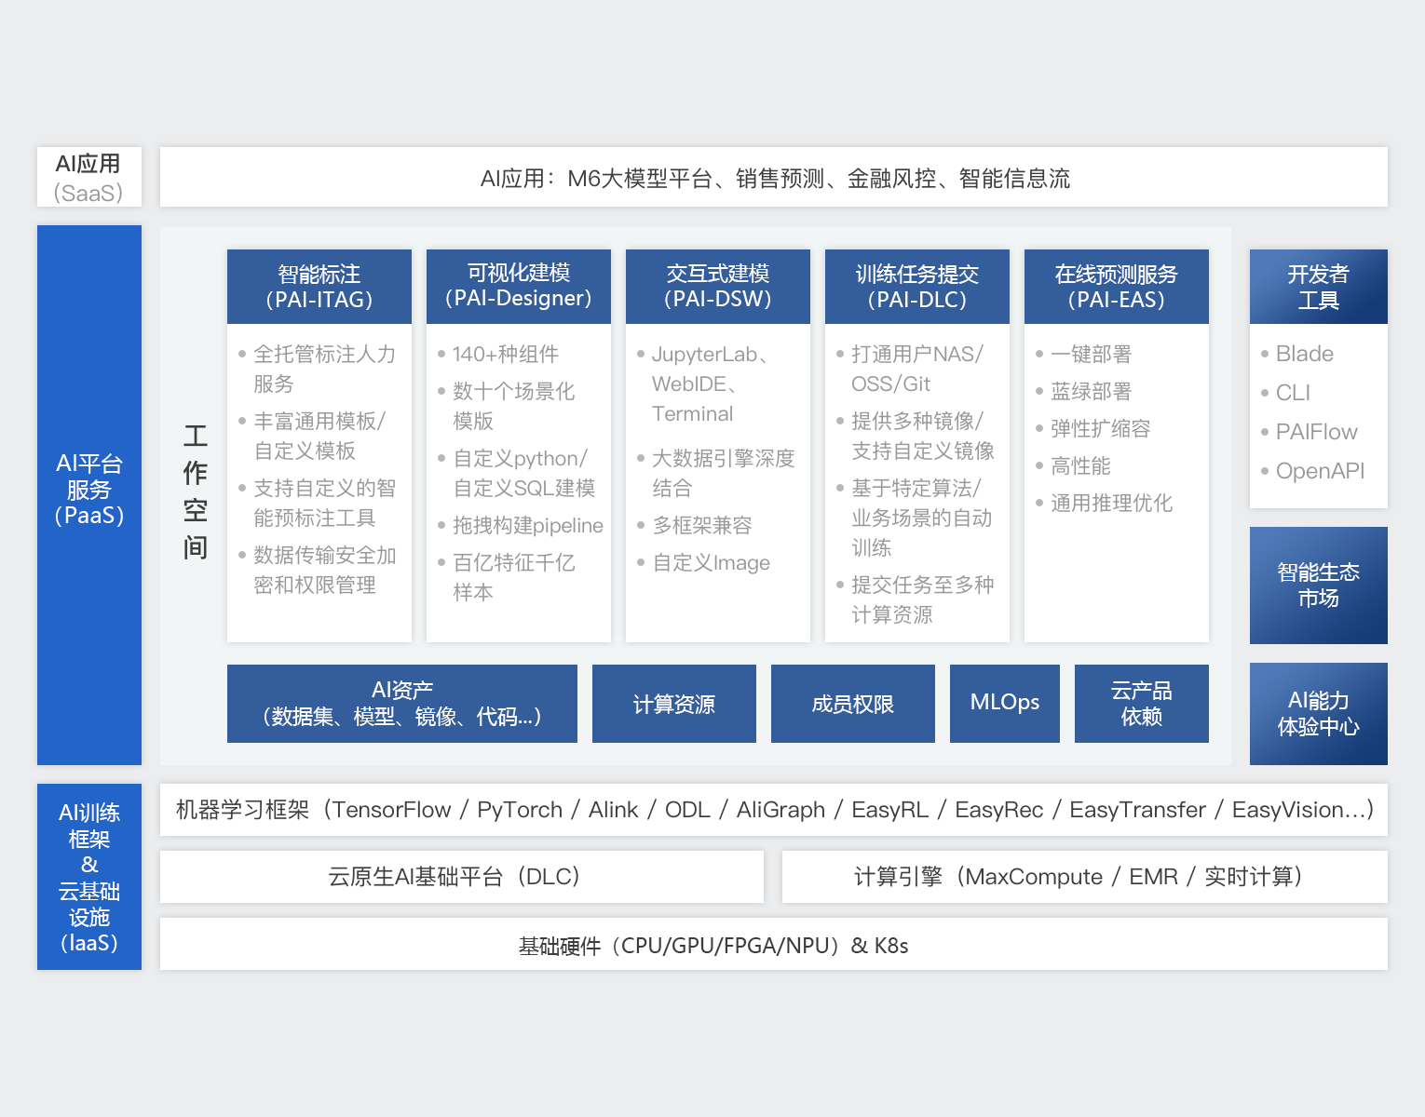Select the 基础硬件 CPU/GPU/FPGA/NPU row
Screen dimensions: 1425x1117
774,944
